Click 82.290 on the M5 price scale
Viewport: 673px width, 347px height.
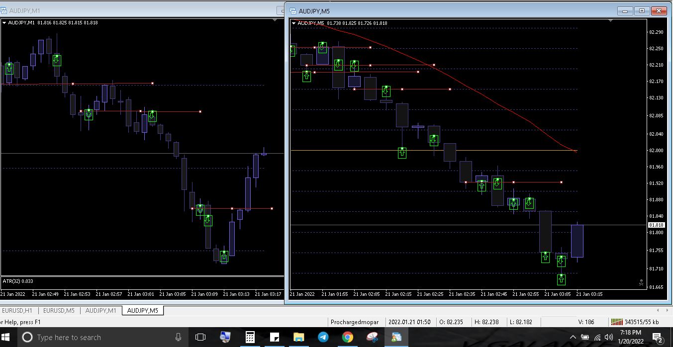tap(656, 32)
